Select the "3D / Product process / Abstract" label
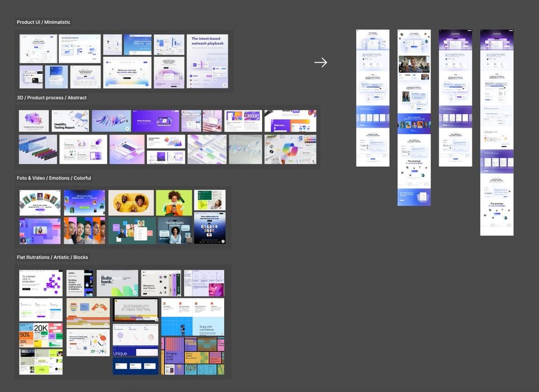Viewport: 539px width, 392px height. pos(52,98)
